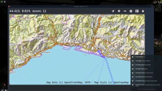Click Calvin Miely chat message

143,61
